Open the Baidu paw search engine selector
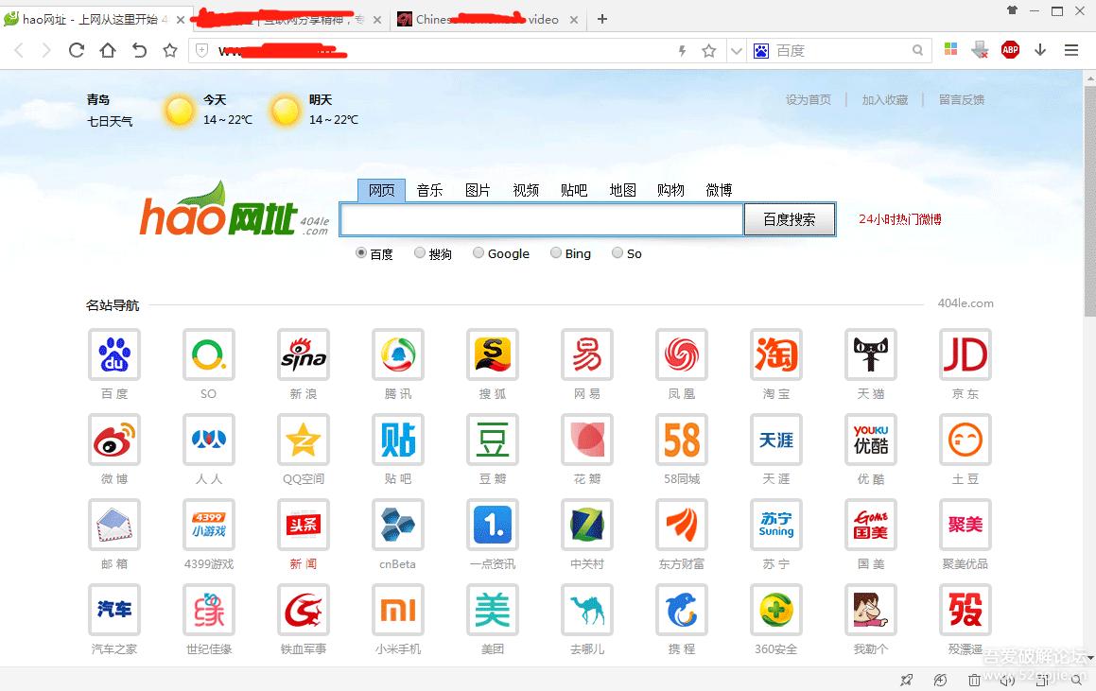This screenshot has width=1096, height=691. point(761,51)
